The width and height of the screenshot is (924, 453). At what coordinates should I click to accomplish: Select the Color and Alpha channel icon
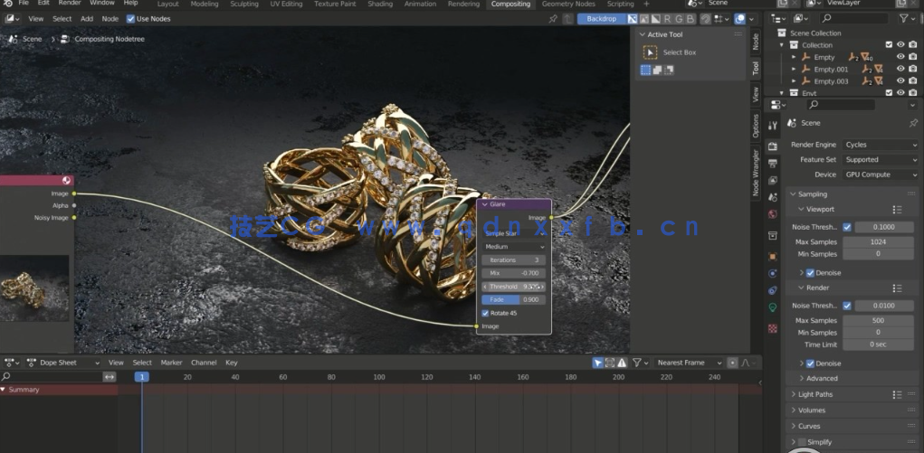pyautogui.click(x=632, y=19)
